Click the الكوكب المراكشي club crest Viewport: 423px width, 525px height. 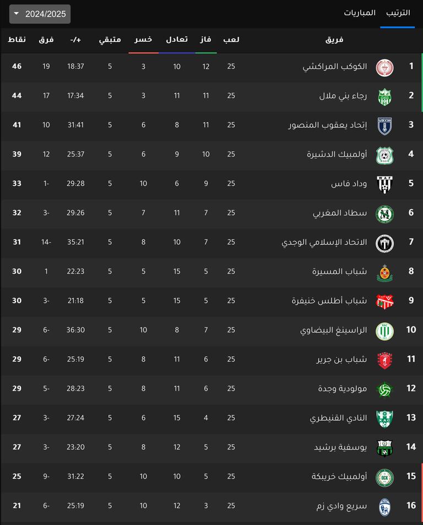384,67
